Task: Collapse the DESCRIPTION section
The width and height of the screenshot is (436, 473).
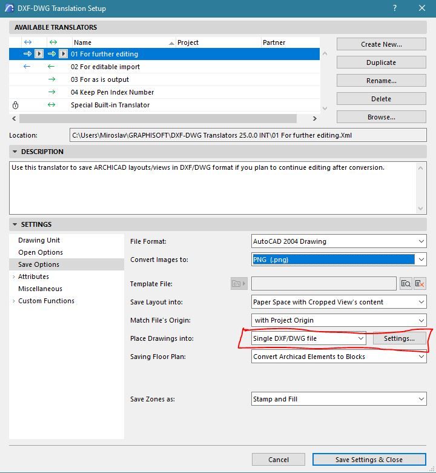Action: pyautogui.click(x=15, y=152)
